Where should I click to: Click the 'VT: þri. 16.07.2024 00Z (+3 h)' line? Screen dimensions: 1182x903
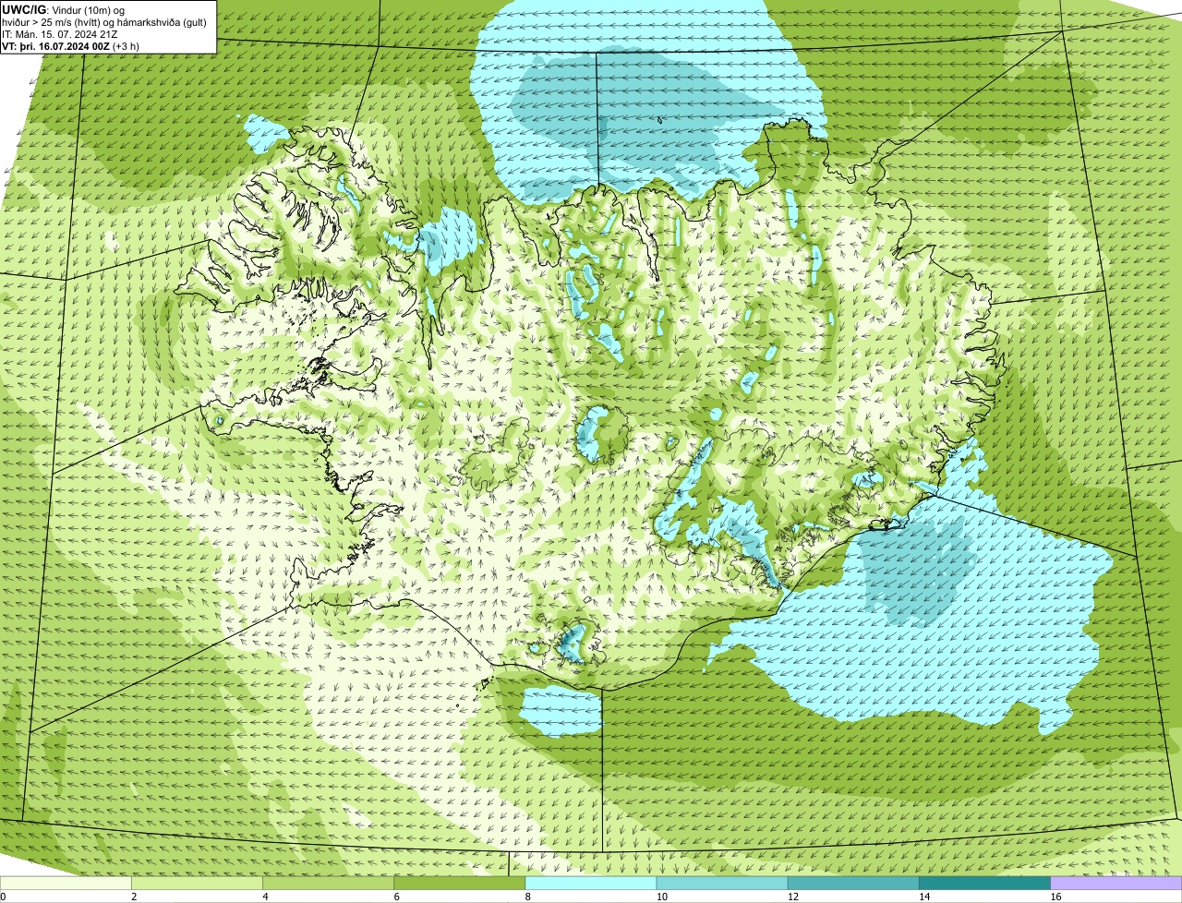coord(70,45)
